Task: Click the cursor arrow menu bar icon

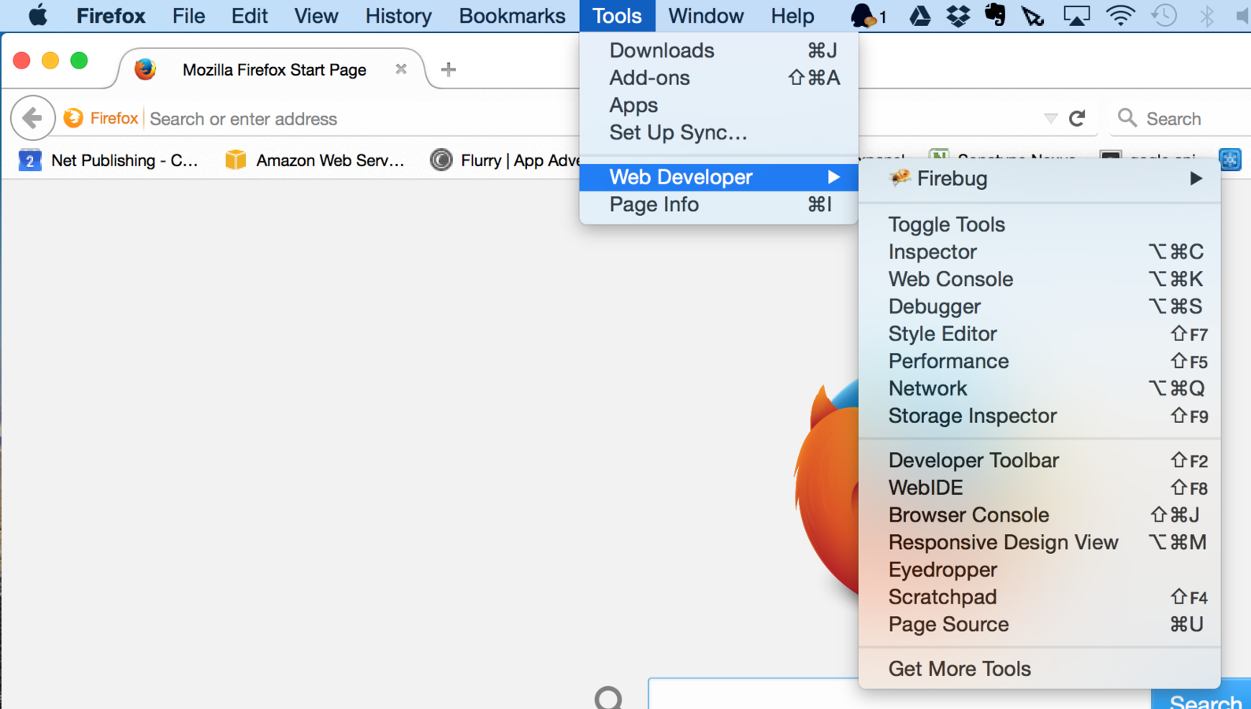Action: tap(1033, 16)
